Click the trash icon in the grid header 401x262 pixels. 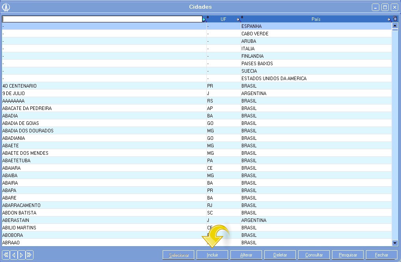(x=395, y=19)
